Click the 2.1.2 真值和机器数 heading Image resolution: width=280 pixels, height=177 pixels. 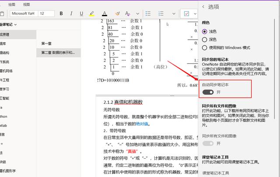(123, 102)
